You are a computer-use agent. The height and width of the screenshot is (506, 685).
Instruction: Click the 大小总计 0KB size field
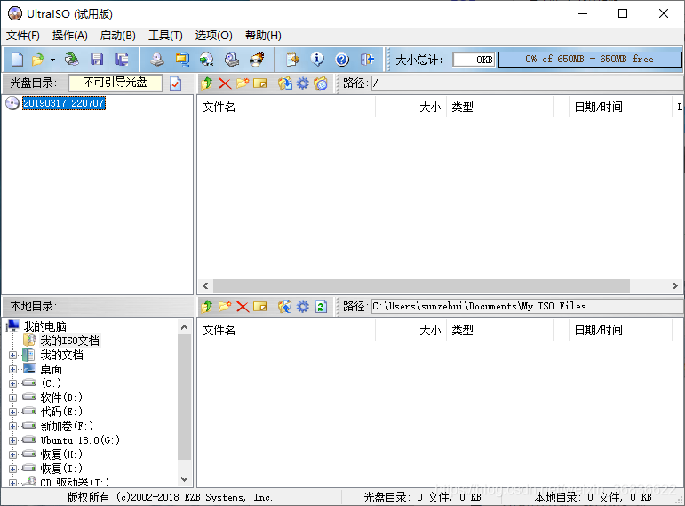pyautogui.click(x=474, y=60)
